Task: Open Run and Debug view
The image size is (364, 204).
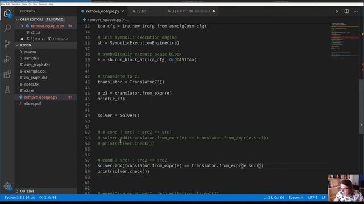Action: (7, 59)
